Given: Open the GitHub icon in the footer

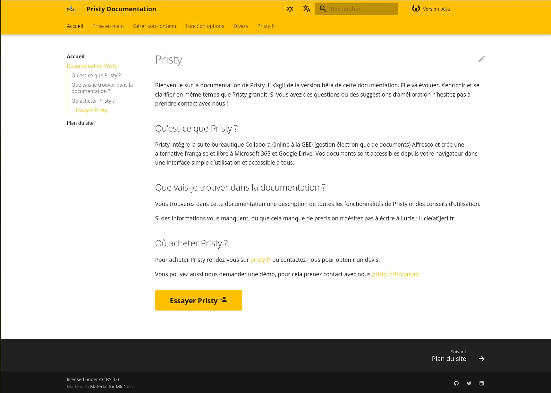Looking at the screenshot, I should pyautogui.click(x=456, y=383).
